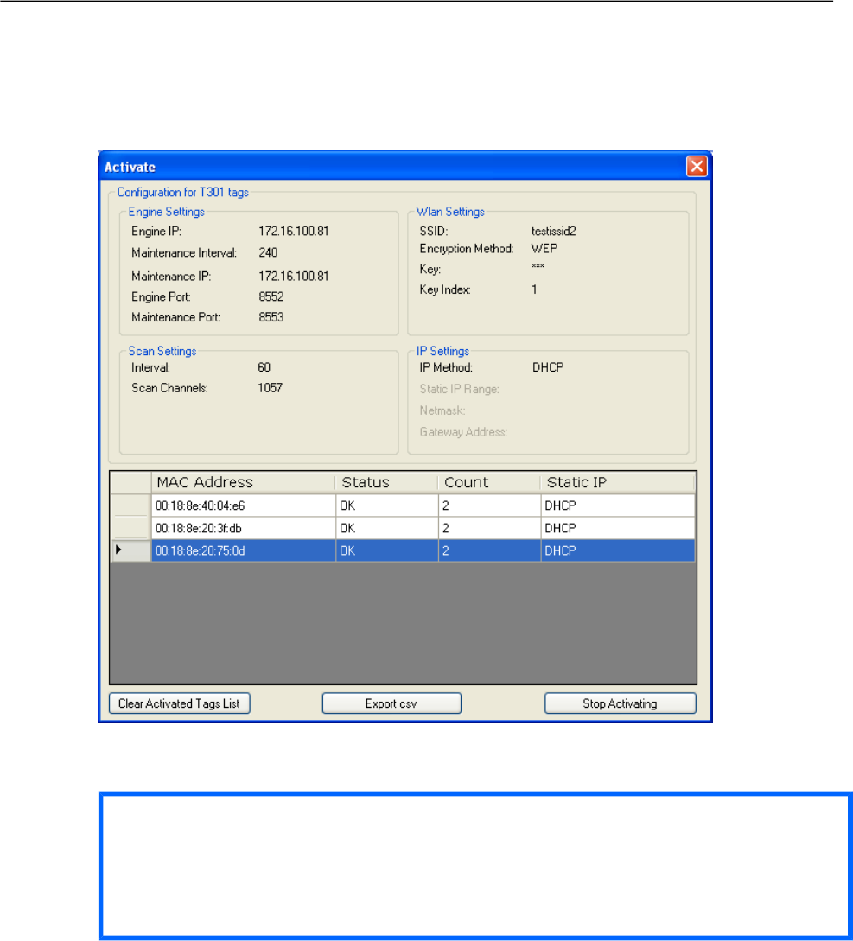Click Key Index value 1

coord(534,289)
